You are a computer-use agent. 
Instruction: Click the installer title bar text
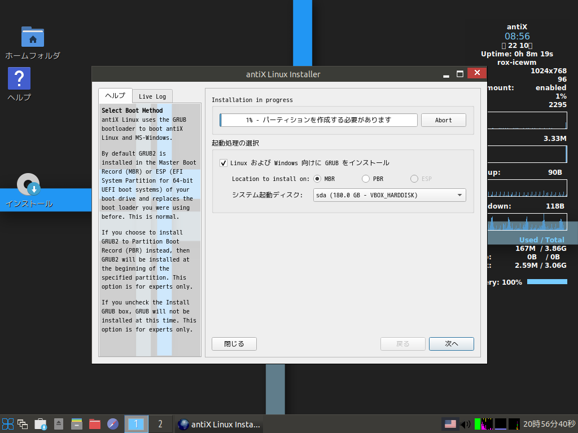tap(283, 74)
